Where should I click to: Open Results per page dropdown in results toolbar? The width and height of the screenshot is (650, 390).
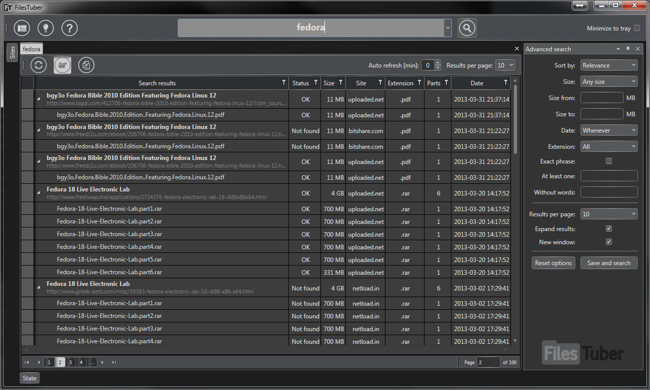point(505,65)
